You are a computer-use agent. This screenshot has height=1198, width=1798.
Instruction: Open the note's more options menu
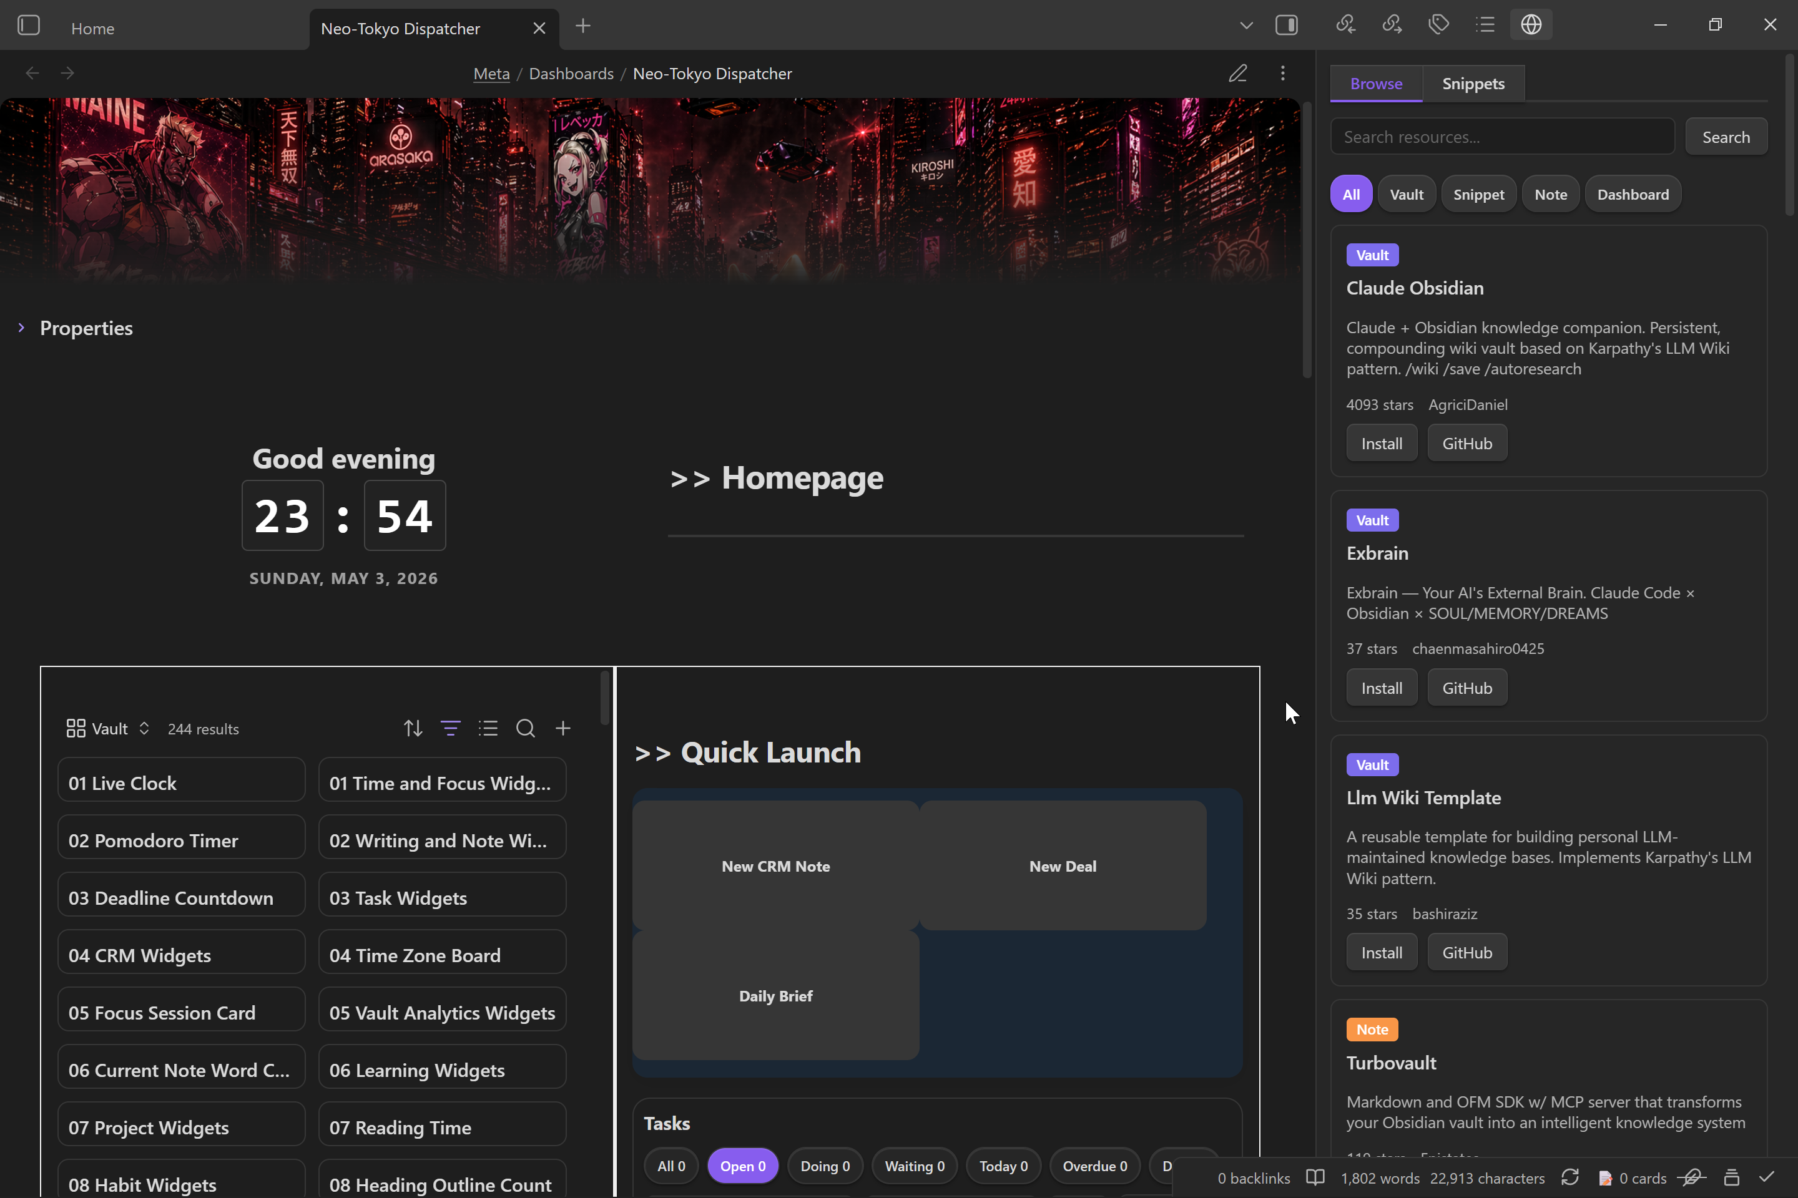pyautogui.click(x=1283, y=74)
